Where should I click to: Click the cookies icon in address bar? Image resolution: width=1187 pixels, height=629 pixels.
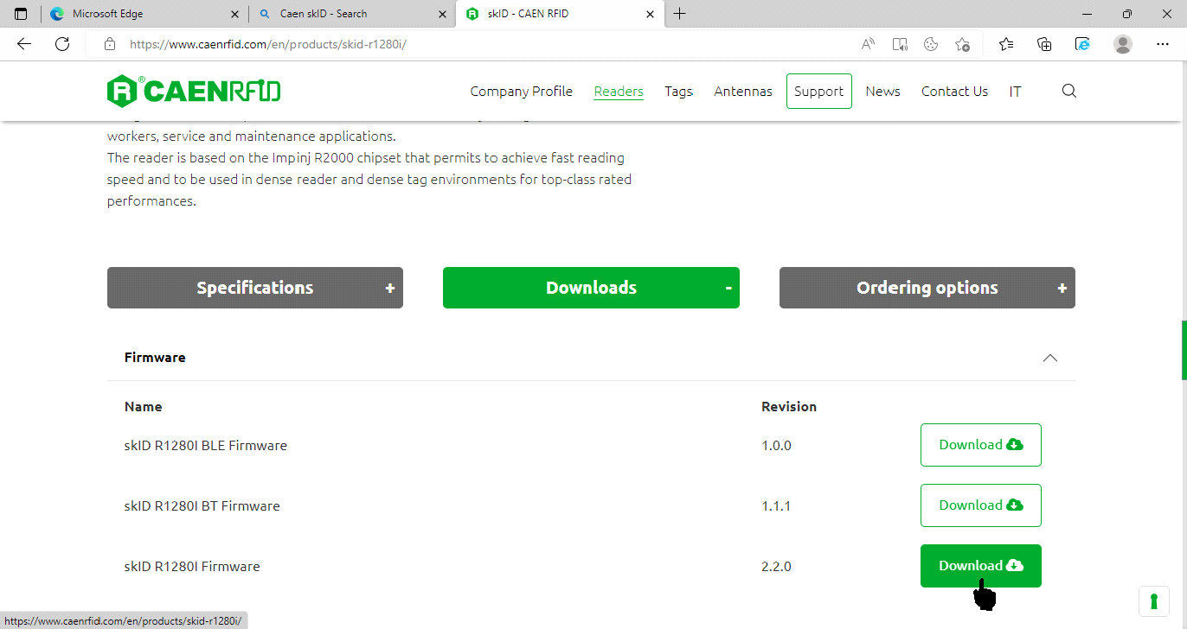(931, 44)
